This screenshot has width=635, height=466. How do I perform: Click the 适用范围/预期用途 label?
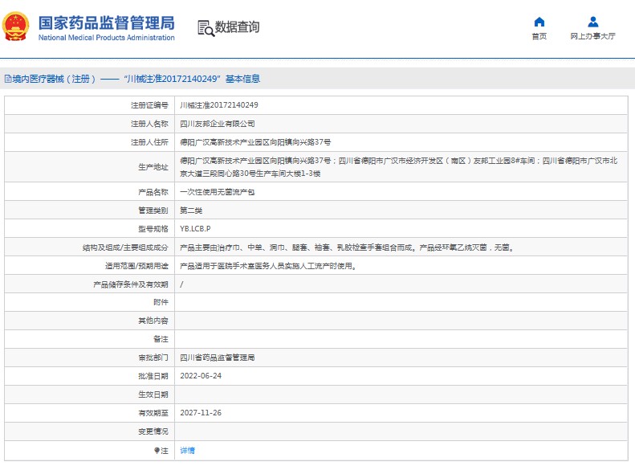tap(137, 266)
